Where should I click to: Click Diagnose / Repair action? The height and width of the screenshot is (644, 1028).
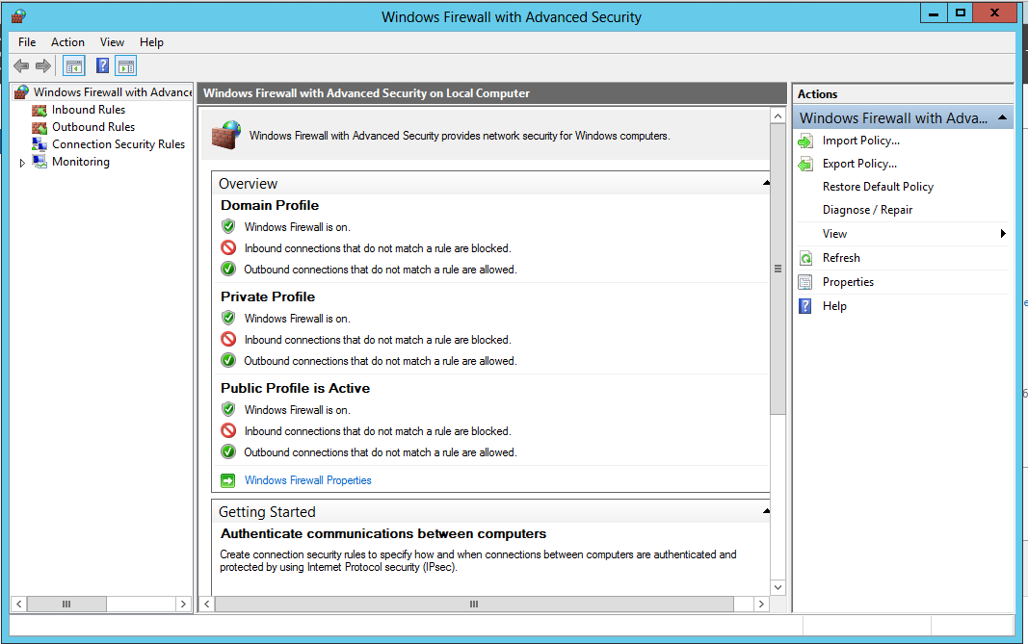[867, 210]
